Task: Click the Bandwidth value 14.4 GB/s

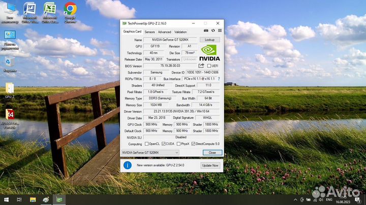Action: [x=205, y=105]
